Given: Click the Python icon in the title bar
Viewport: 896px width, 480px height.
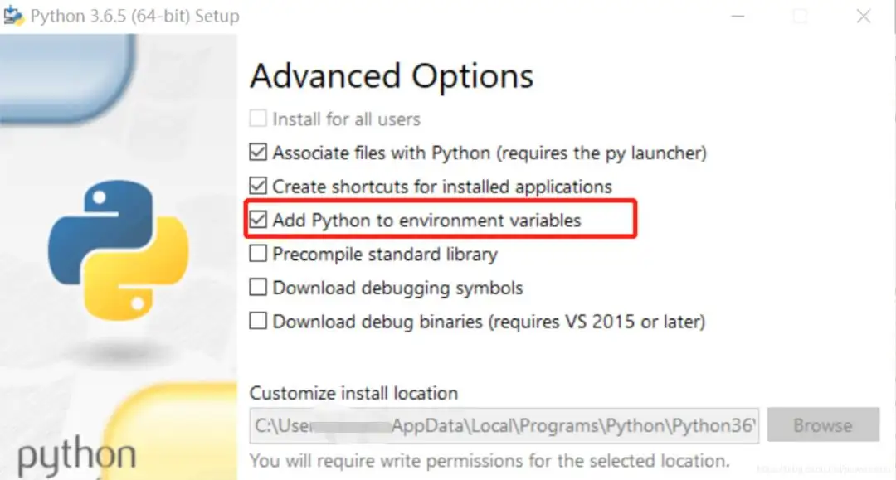Looking at the screenshot, I should 15,15.
